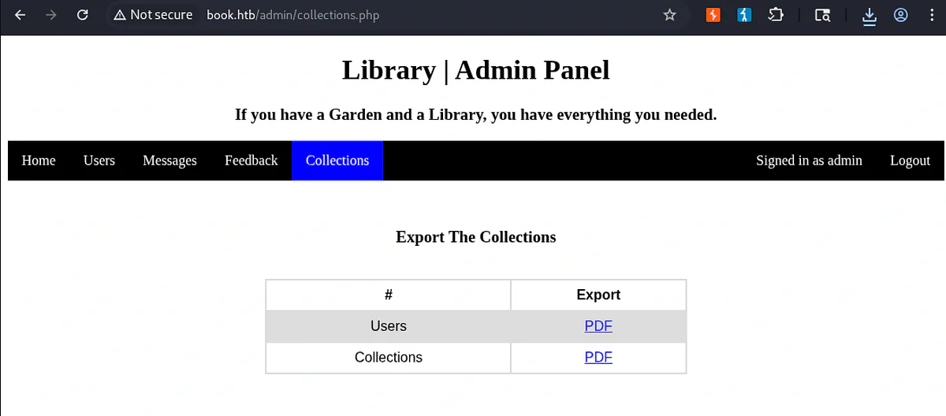
Task: Log out via the Logout link
Action: click(910, 161)
